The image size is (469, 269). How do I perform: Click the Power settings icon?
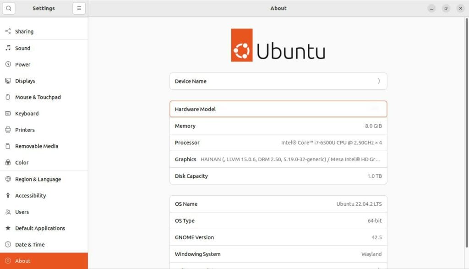(x=7, y=64)
